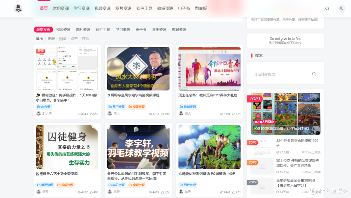Screen dimensions: 351x198
Task: Open TOP2 article 32个行业各类合同模板
Action: click(297, 143)
